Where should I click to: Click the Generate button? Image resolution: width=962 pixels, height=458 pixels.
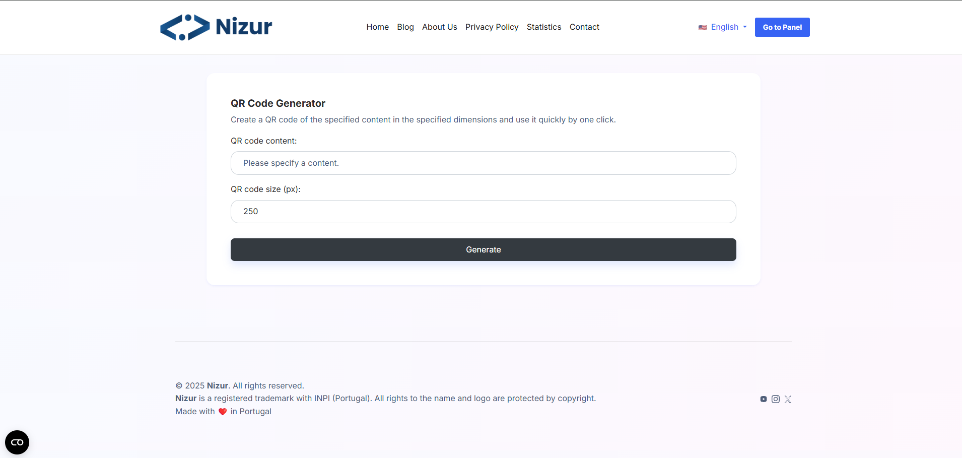point(484,250)
